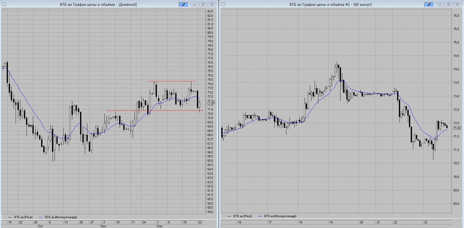
Task: Click the 60 минут chart window title text
Action: [333, 4]
